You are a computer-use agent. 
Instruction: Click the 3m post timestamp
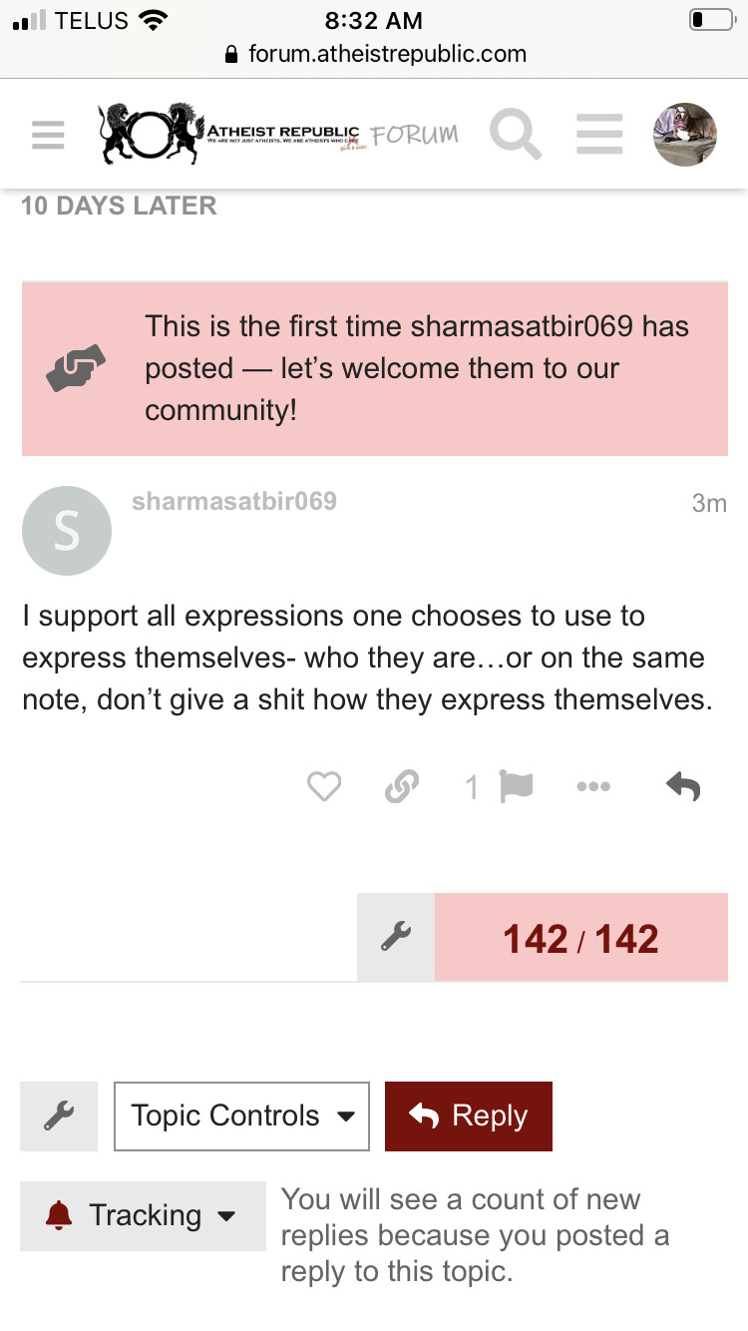coord(709,503)
